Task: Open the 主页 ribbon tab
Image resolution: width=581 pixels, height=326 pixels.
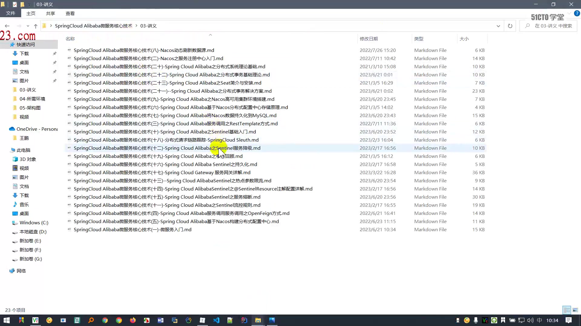Action: pyautogui.click(x=31, y=13)
